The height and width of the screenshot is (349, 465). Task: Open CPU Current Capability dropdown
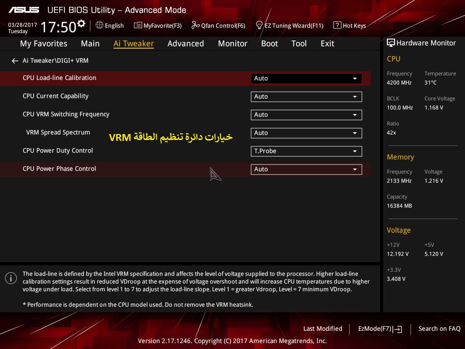307,97
